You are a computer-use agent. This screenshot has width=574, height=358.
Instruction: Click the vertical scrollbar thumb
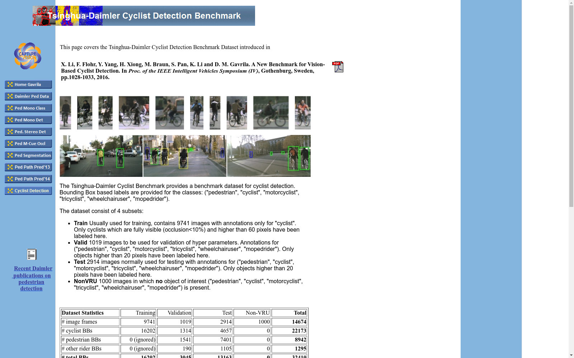571,106
